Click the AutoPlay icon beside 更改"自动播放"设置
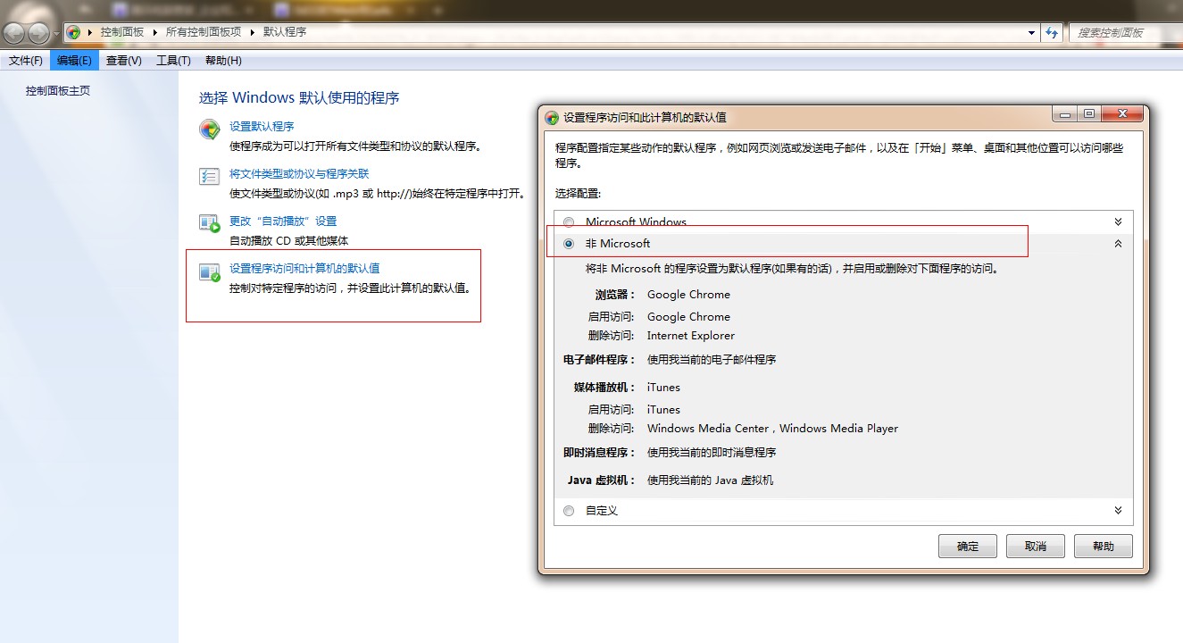Viewport: 1183px width, 643px height. pyautogui.click(x=209, y=223)
